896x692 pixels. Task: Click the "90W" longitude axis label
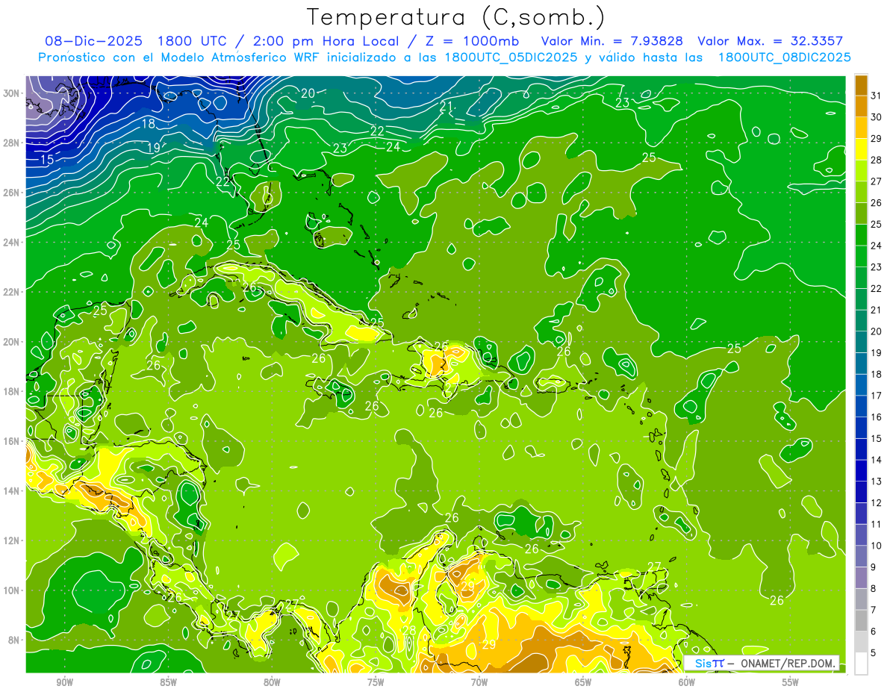tap(64, 682)
